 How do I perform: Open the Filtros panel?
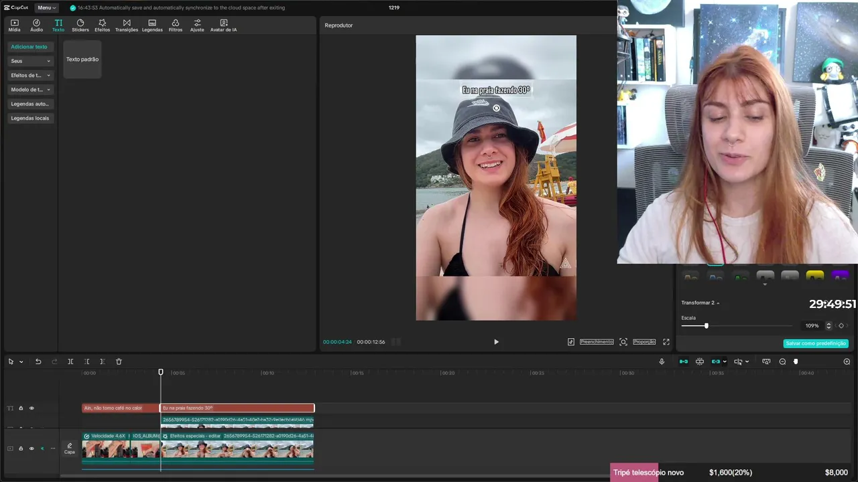(176, 25)
